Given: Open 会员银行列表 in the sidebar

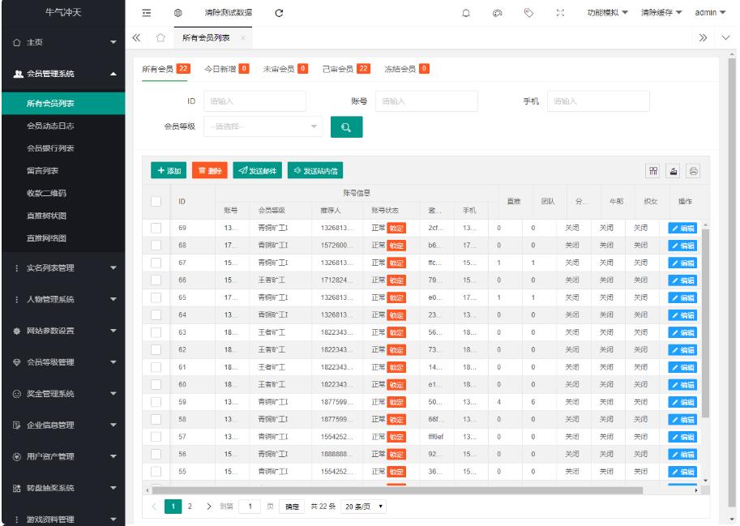Looking at the screenshot, I should [52, 148].
